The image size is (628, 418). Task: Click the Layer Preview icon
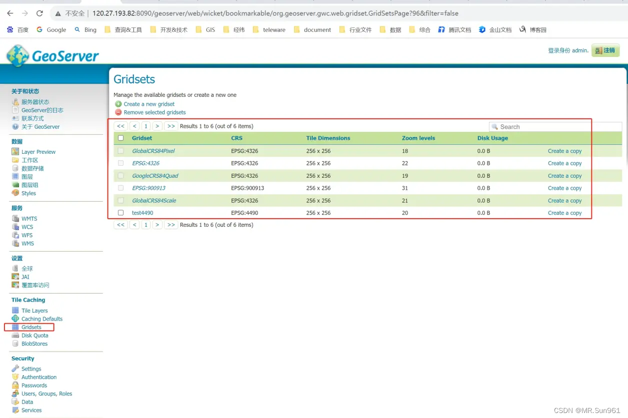pyautogui.click(x=15, y=152)
